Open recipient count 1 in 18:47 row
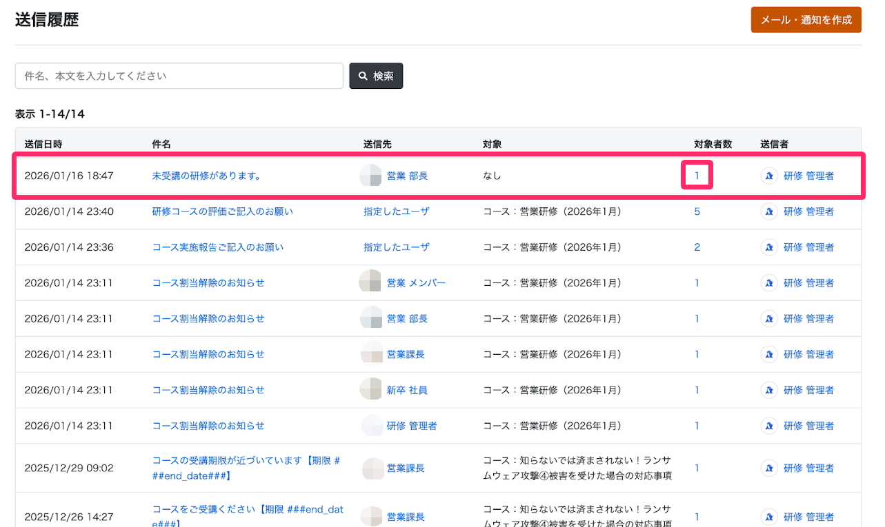Screen dimensions: 885x527 point(697,176)
